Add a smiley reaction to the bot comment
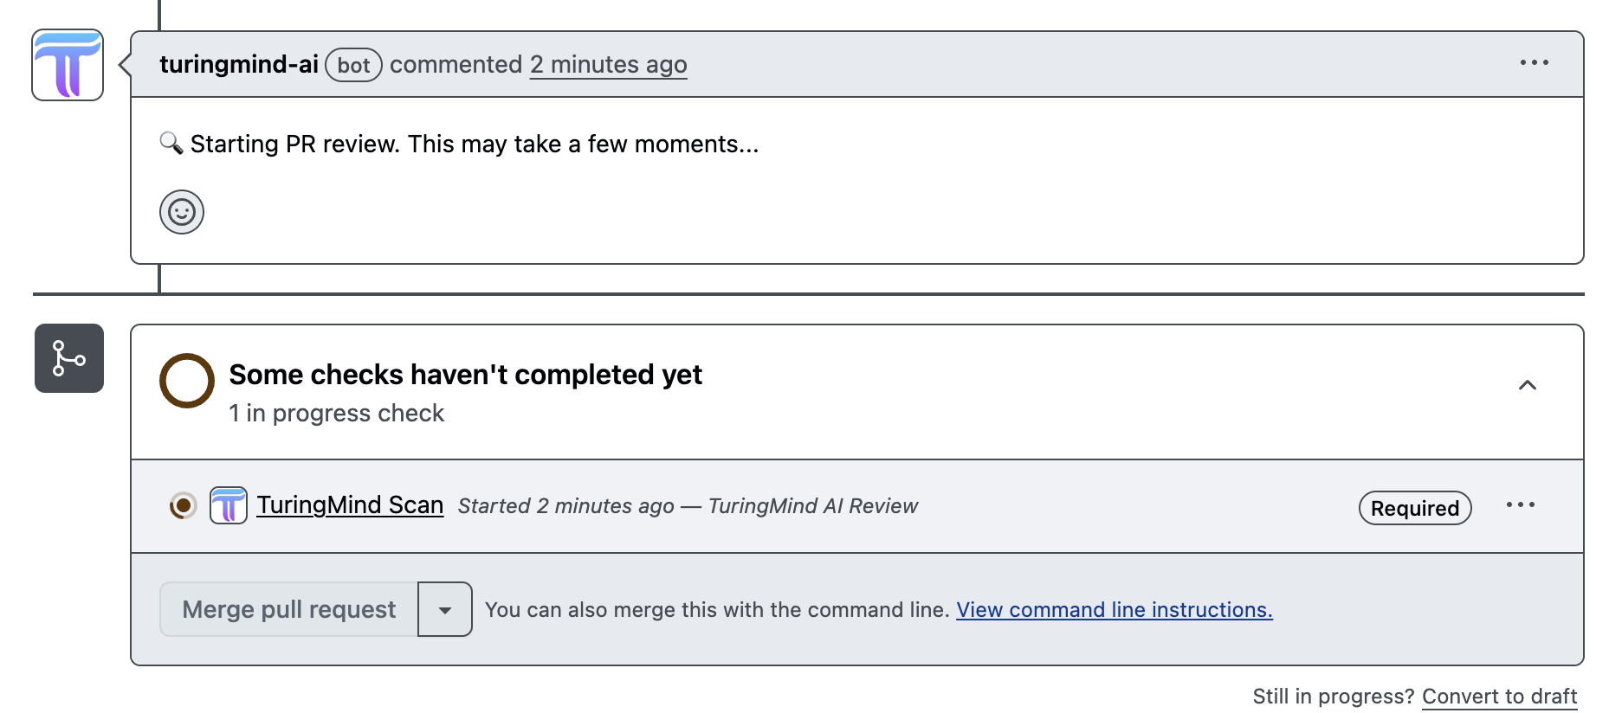 (181, 211)
